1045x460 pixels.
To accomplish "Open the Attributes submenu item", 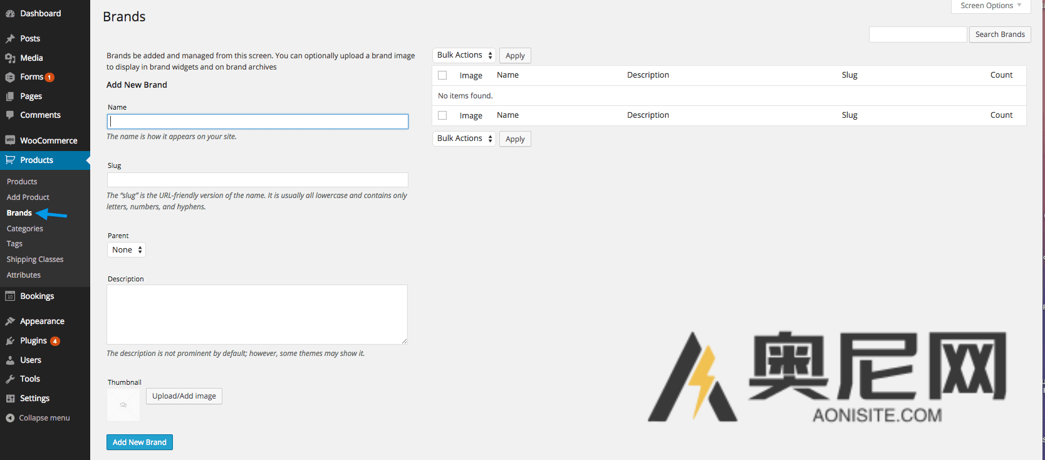I will (x=24, y=275).
